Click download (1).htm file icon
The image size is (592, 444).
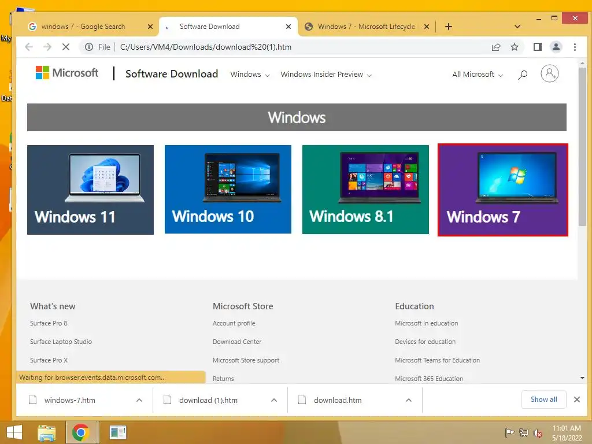167,400
